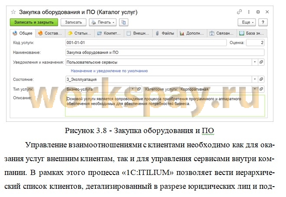The height and width of the screenshot is (197, 286).
Task: Click the report icon beside Печать
Action: [x=124, y=22]
